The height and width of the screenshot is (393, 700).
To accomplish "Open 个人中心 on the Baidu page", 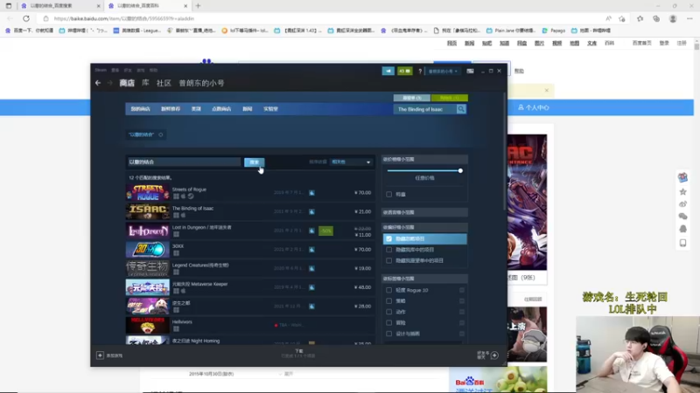I will [534, 107].
